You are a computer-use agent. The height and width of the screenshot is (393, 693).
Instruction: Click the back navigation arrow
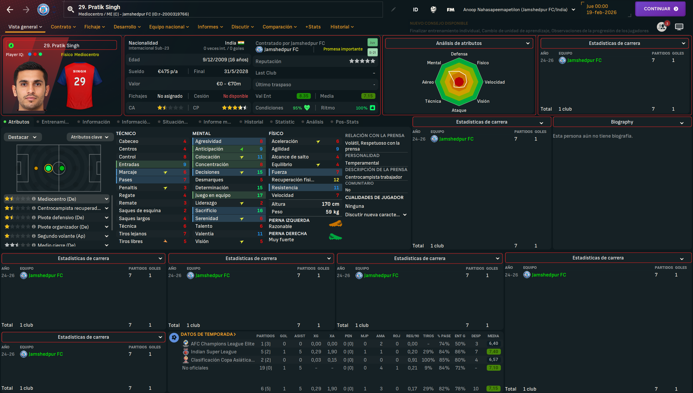tap(10, 10)
